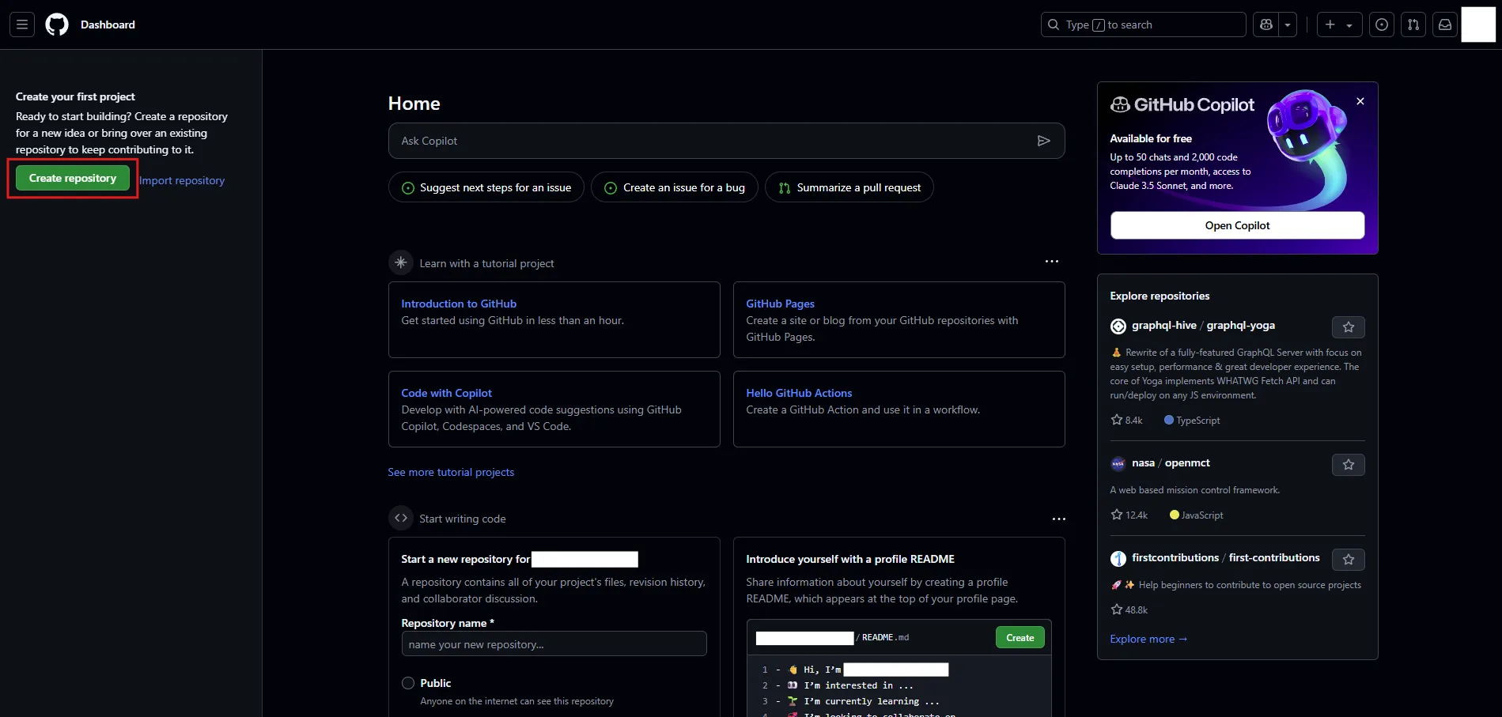Select the Public radio button
The height and width of the screenshot is (717, 1502).
click(408, 683)
